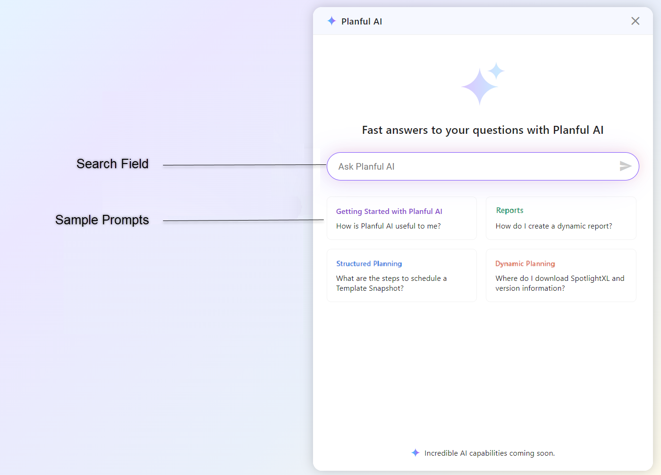Click the Ask Planful AI search field
This screenshot has width=661, height=475.
click(x=483, y=166)
